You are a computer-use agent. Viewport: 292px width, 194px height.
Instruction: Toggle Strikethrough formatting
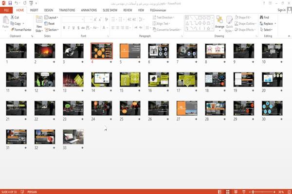(83, 28)
